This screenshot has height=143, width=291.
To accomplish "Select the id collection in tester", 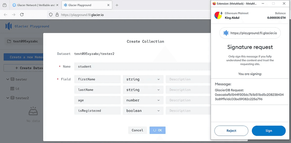I will click(17, 89).
